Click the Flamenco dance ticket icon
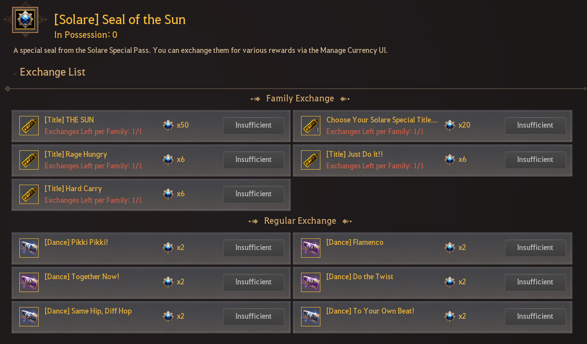Viewport: 587px width, 344px height. pos(310,248)
